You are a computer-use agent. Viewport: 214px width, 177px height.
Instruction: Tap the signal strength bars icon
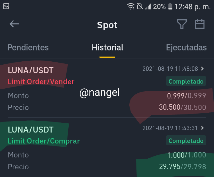pos(148,7)
